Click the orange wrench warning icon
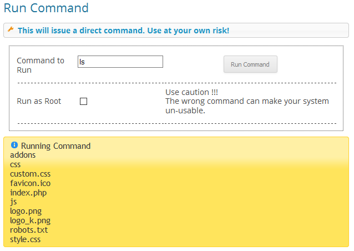Viewport: 354px width, 251px height. (x=11, y=29)
